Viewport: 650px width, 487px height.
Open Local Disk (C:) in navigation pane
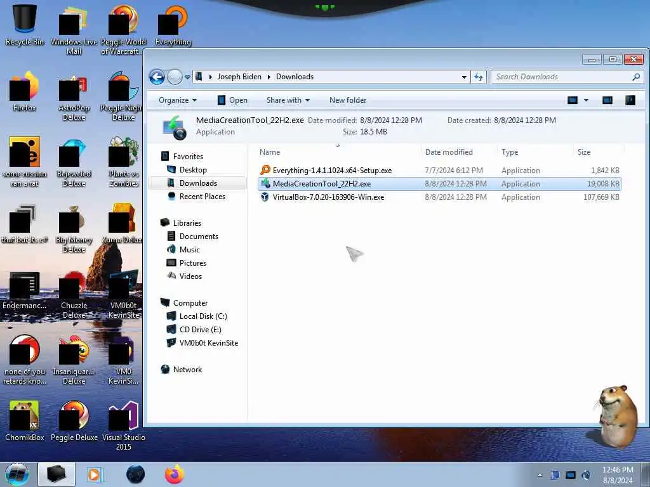(197, 316)
